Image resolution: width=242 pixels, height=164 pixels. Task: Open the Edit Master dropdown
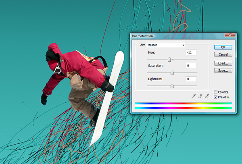[166, 45]
